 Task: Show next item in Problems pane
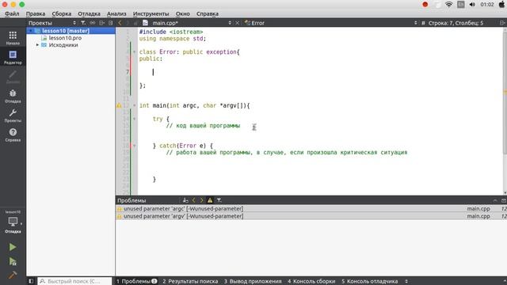[201, 200]
